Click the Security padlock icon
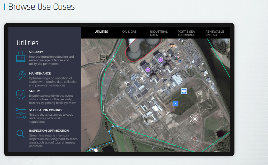Viewport: 268px width, 165px height. point(21,56)
